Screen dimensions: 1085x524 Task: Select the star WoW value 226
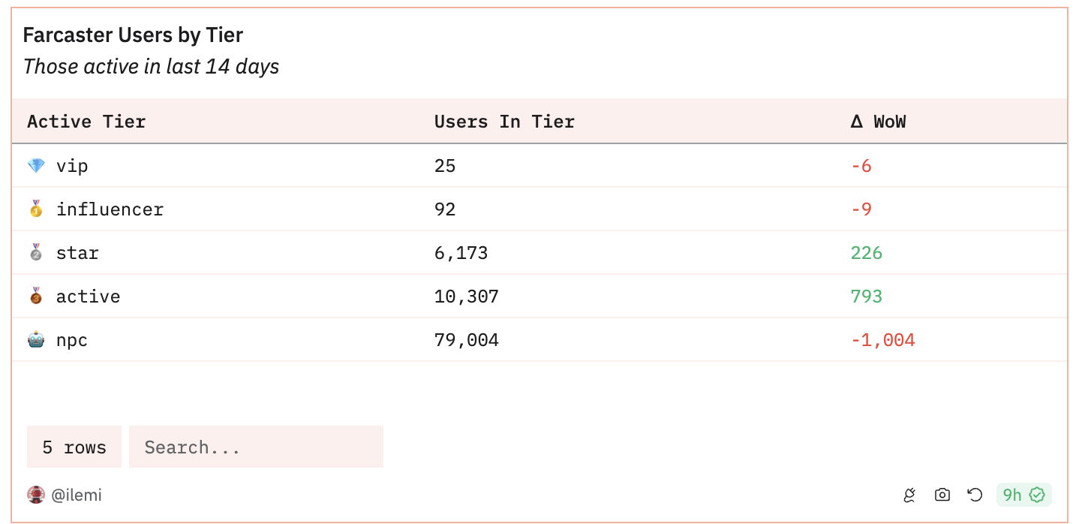click(866, 253)
